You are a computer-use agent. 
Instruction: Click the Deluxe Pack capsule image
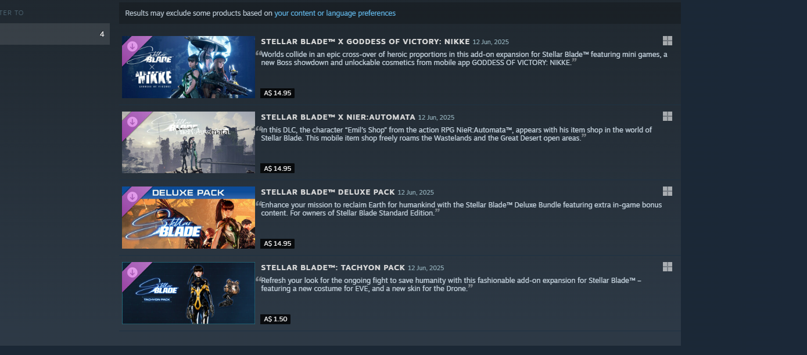[189, 217]
